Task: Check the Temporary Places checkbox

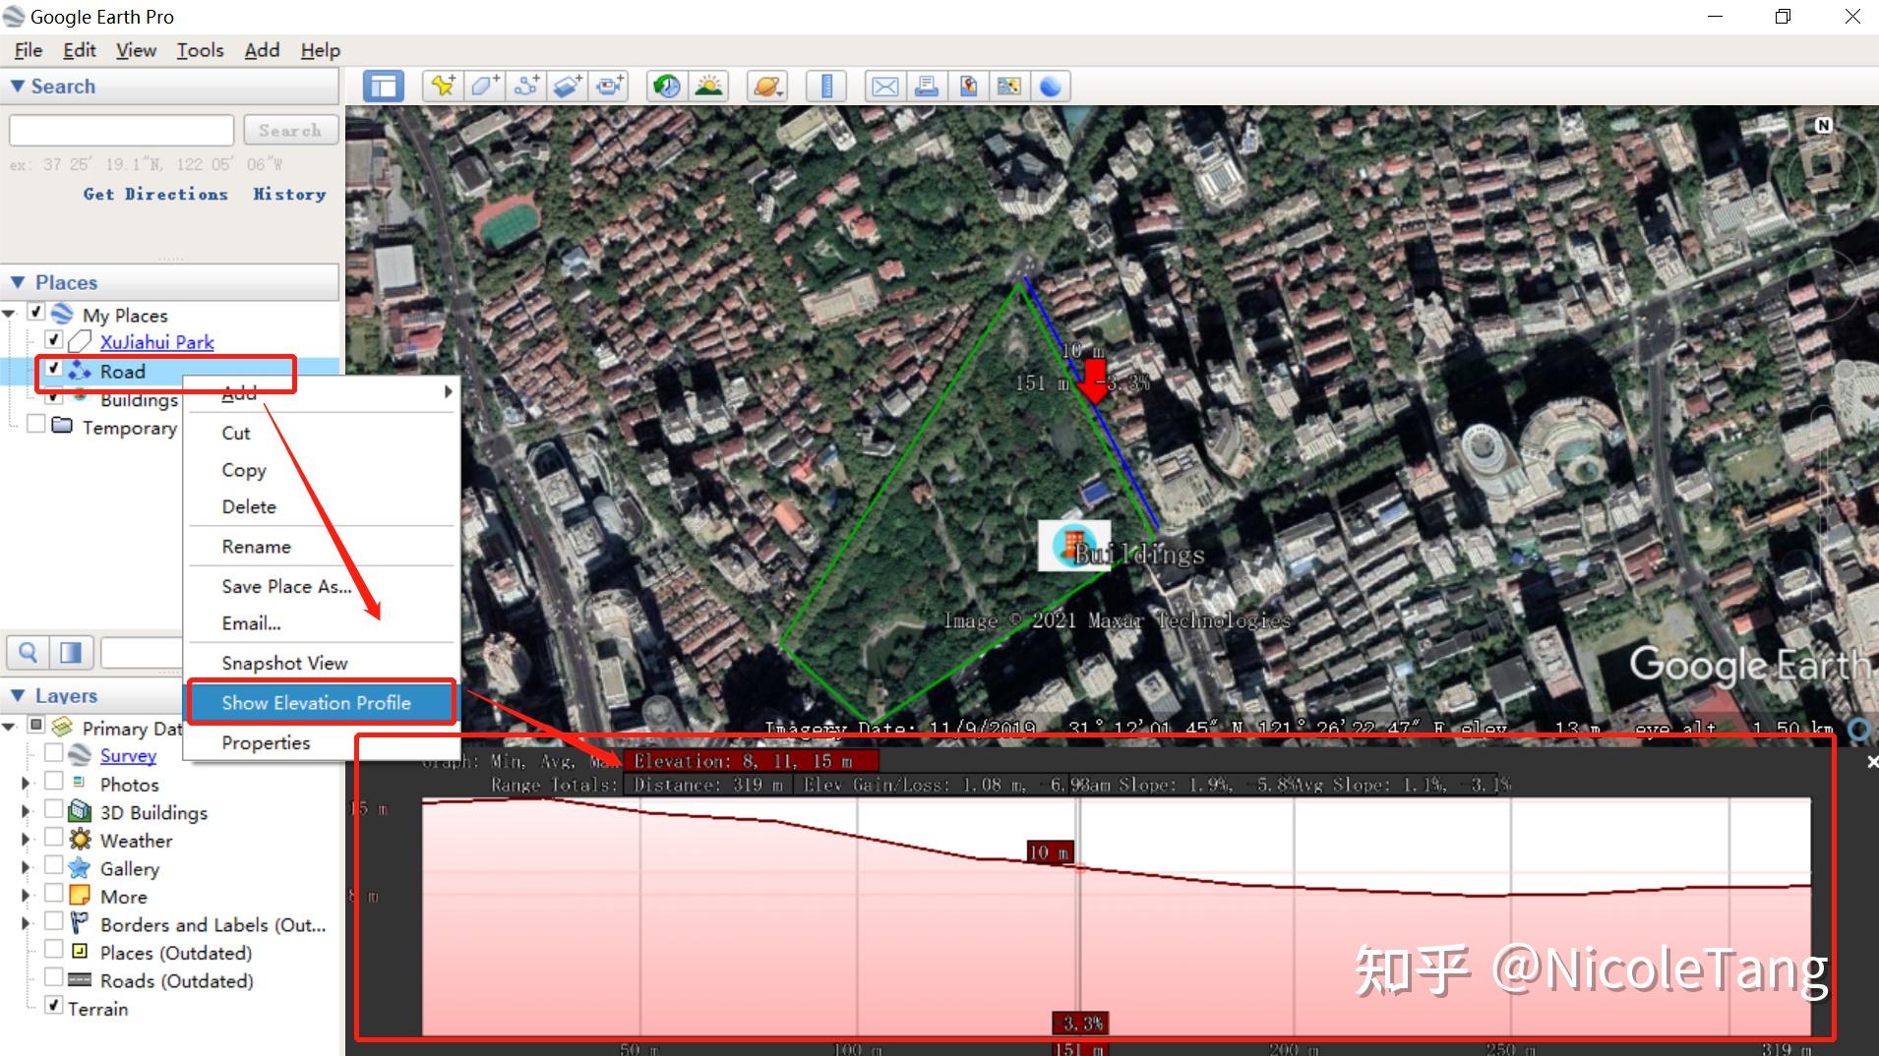Action: point(36,424)
